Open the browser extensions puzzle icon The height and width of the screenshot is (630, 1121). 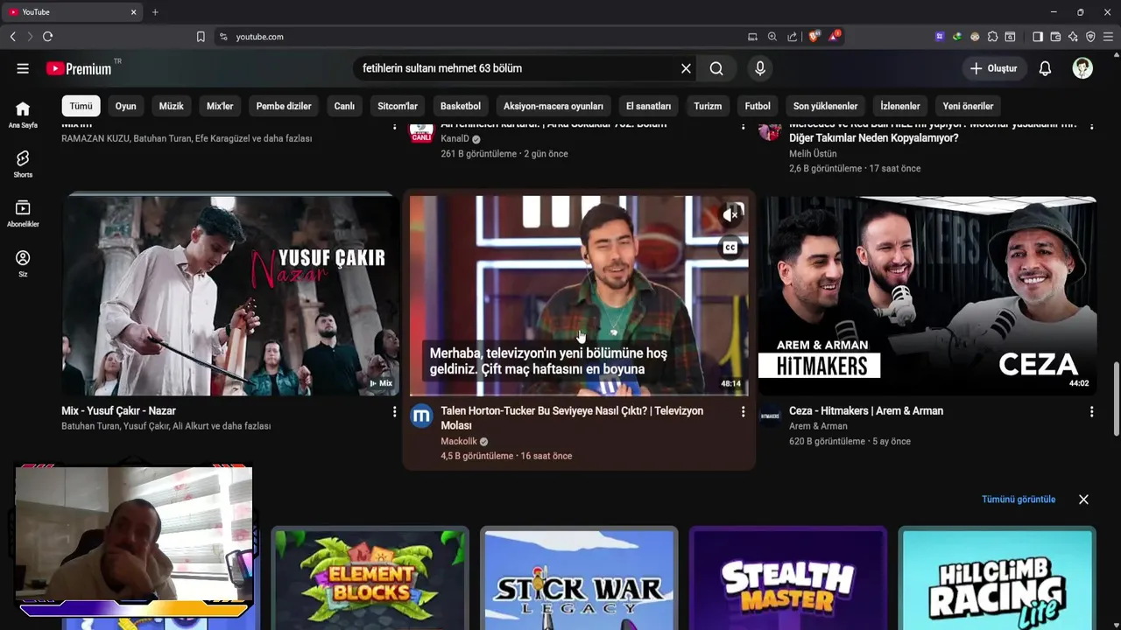tap(992, 37)
